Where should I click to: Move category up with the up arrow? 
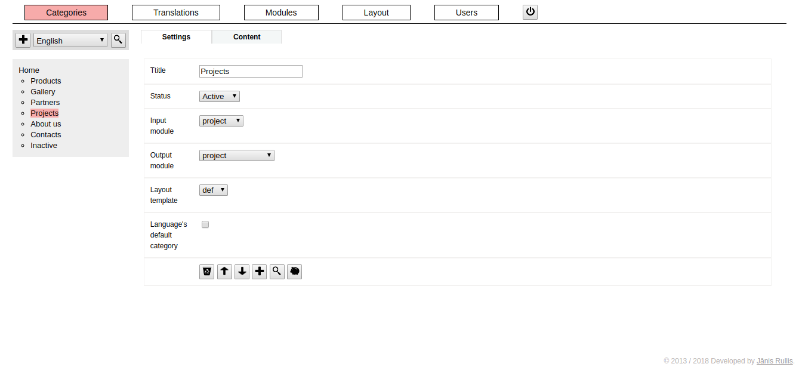point(224,272)
